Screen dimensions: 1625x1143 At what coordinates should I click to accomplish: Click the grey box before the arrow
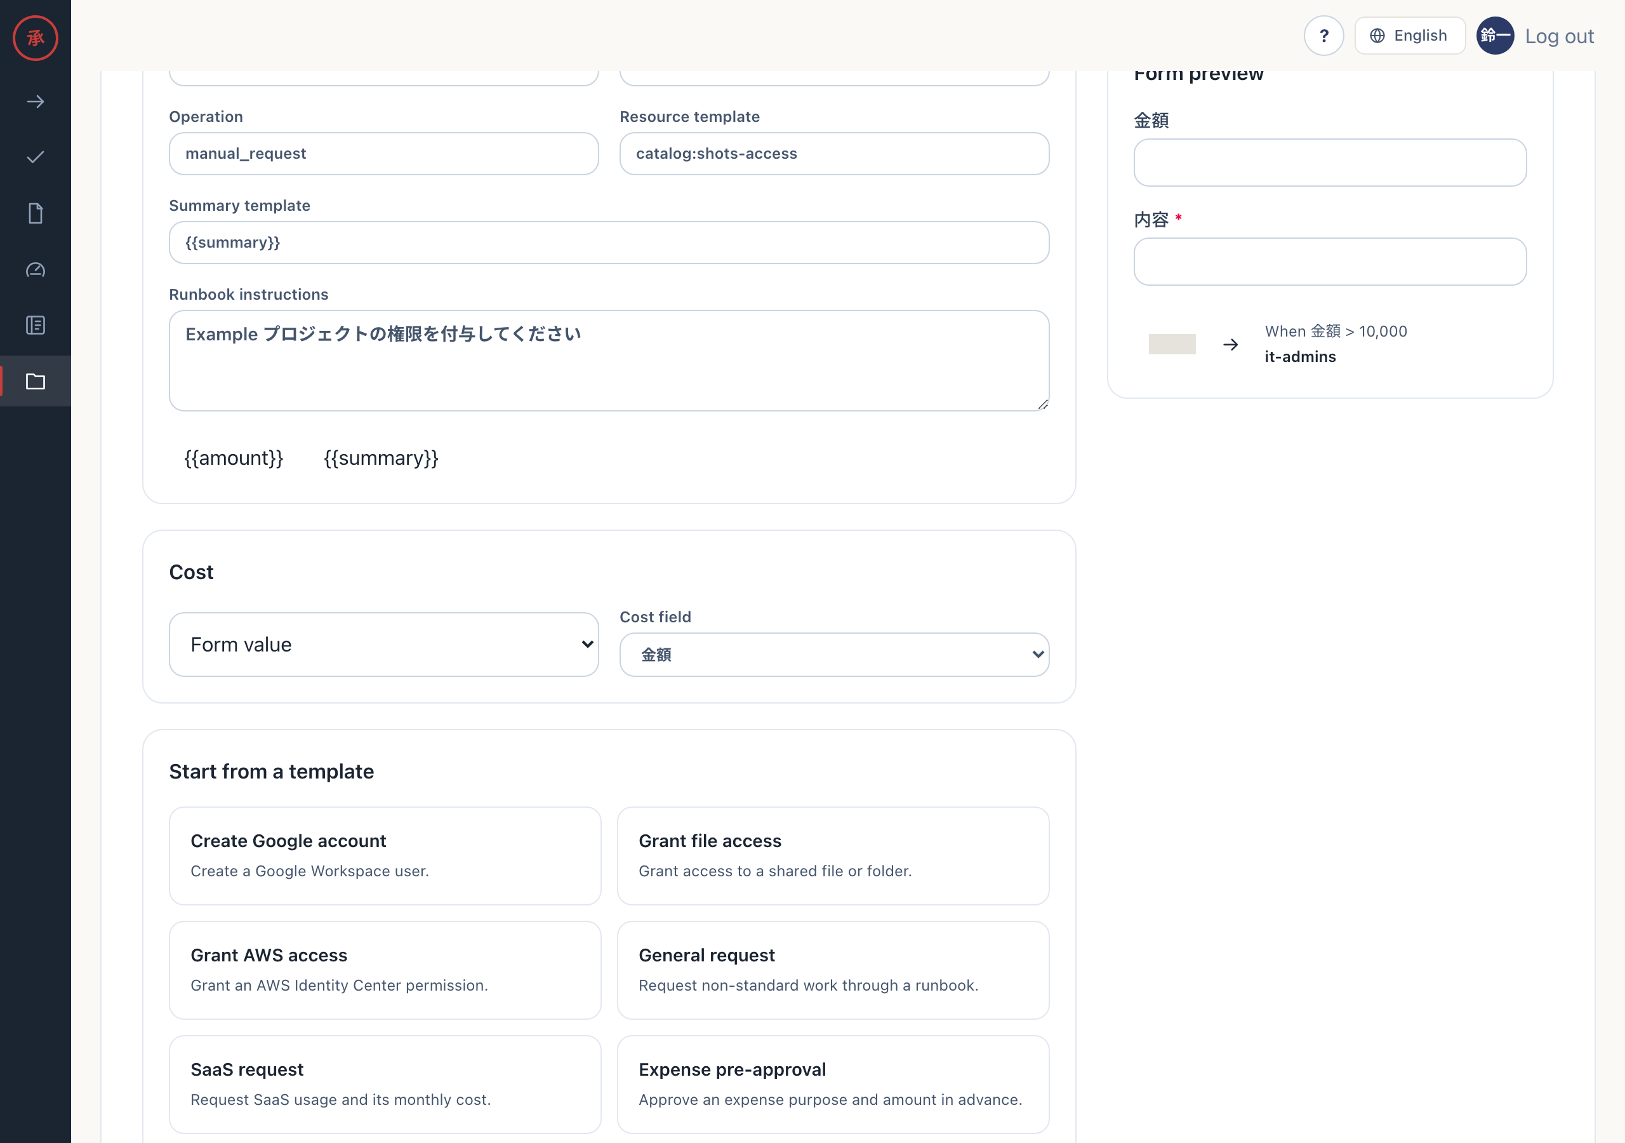tap(1172, 344)
